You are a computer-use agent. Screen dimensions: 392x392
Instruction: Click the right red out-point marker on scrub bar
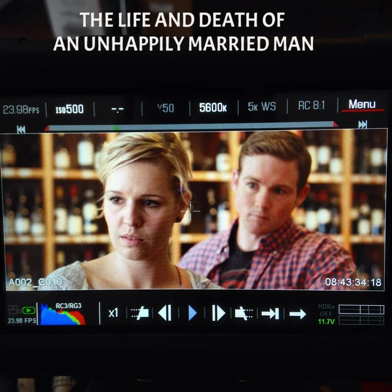click(x=335, y=124)
